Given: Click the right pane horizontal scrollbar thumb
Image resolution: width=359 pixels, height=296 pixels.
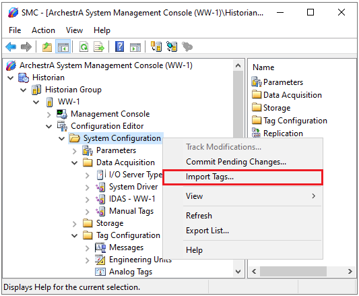Looking at the screenshot, I should click(293, 272).
